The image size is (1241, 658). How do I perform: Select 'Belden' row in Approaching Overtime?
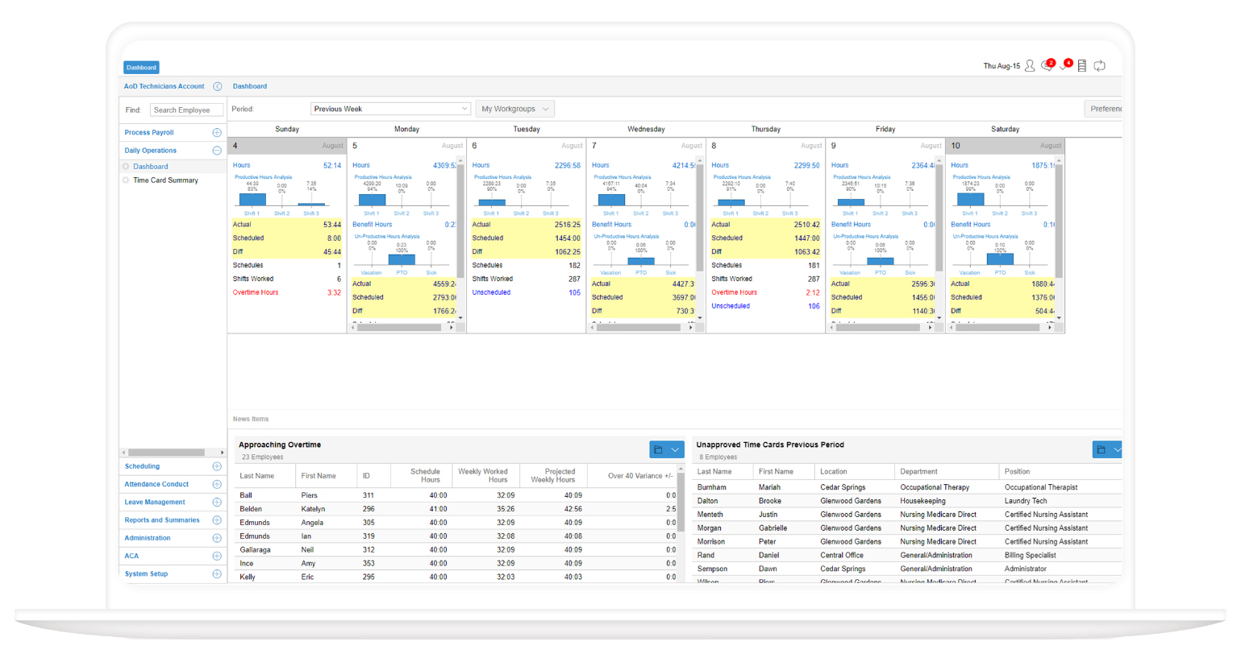click(456, 509)
